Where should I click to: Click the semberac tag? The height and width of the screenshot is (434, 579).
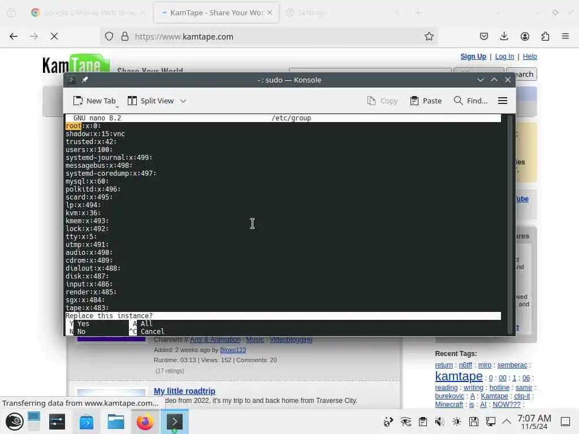[x=512, y=365]
